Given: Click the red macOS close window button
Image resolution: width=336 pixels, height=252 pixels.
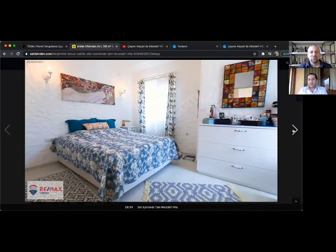Looking at the screenshot, I should pos(6,46).
